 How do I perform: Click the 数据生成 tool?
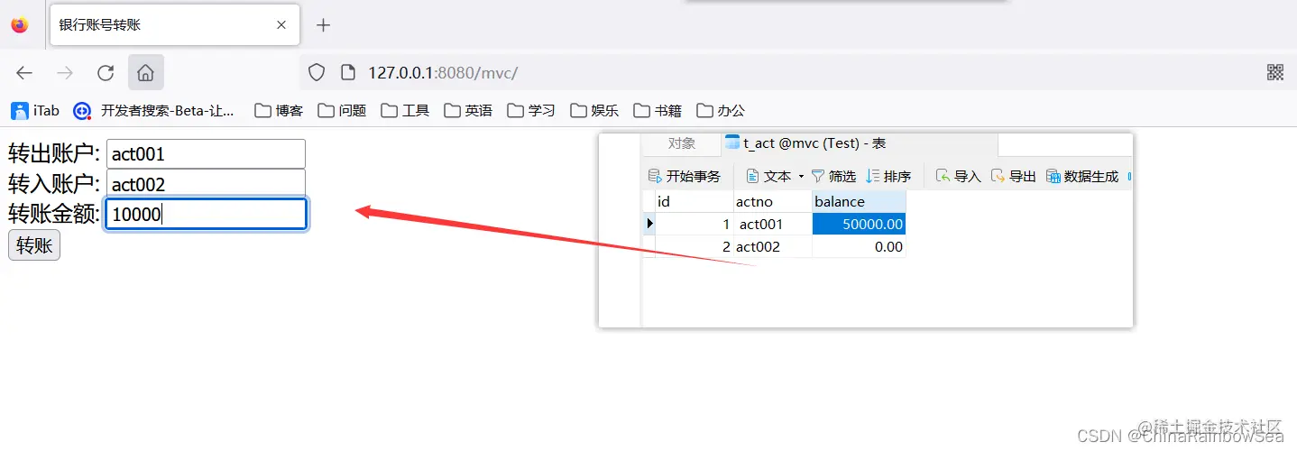(1082, 176)
